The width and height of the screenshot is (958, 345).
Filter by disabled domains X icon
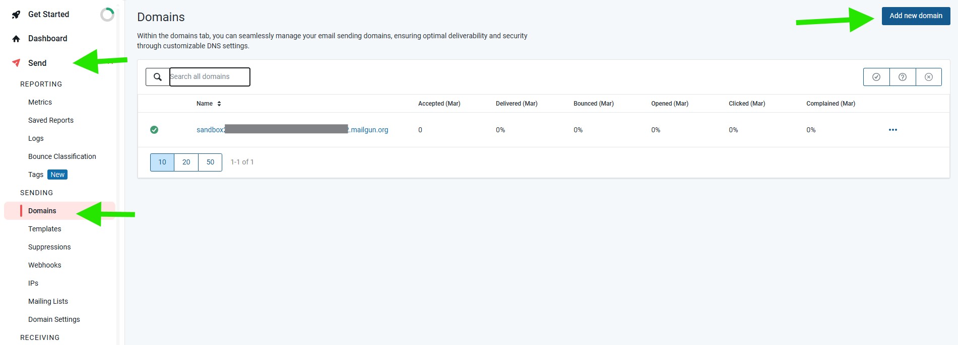pos(929,77)
